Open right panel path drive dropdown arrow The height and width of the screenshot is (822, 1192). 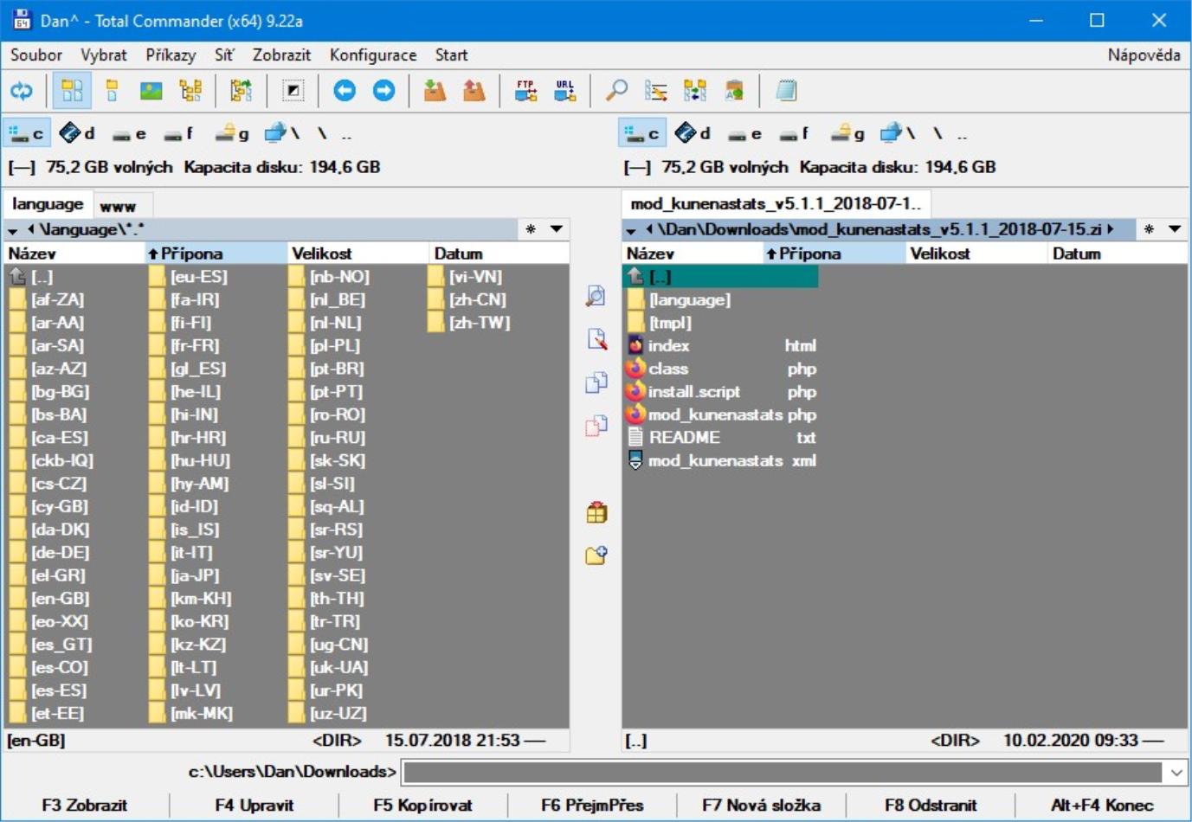631,230
